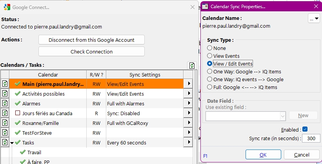The image size is (322, 164).
Task: Click Cancel in Calendar Sync Properties
Action: [x=302, y=155]
